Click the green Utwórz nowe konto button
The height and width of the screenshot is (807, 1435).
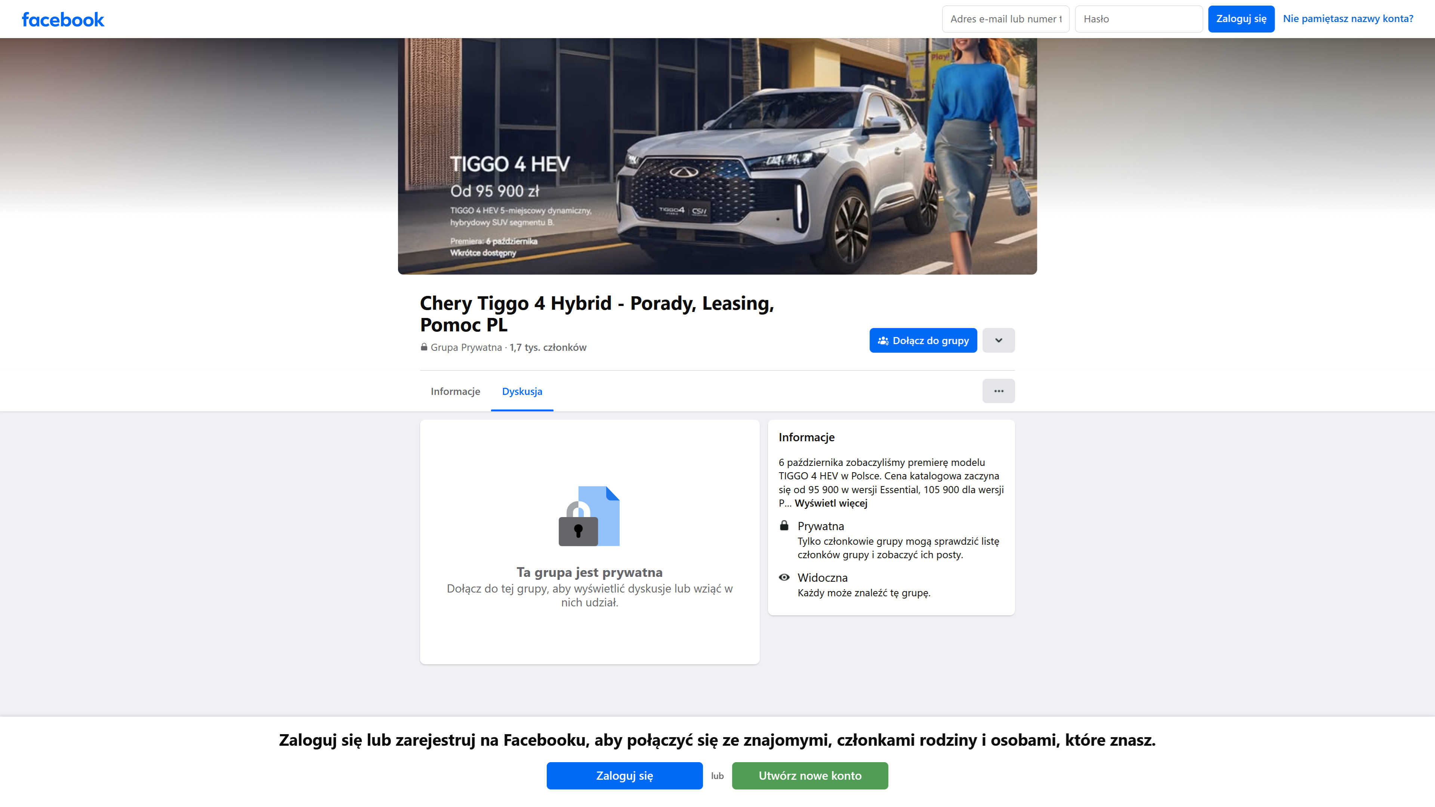click(x=809, y=775)
